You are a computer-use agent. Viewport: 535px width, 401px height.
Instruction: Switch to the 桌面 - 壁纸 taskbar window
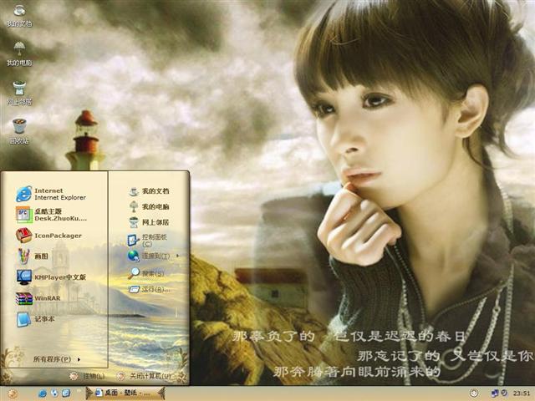click(x=125, y=393)
